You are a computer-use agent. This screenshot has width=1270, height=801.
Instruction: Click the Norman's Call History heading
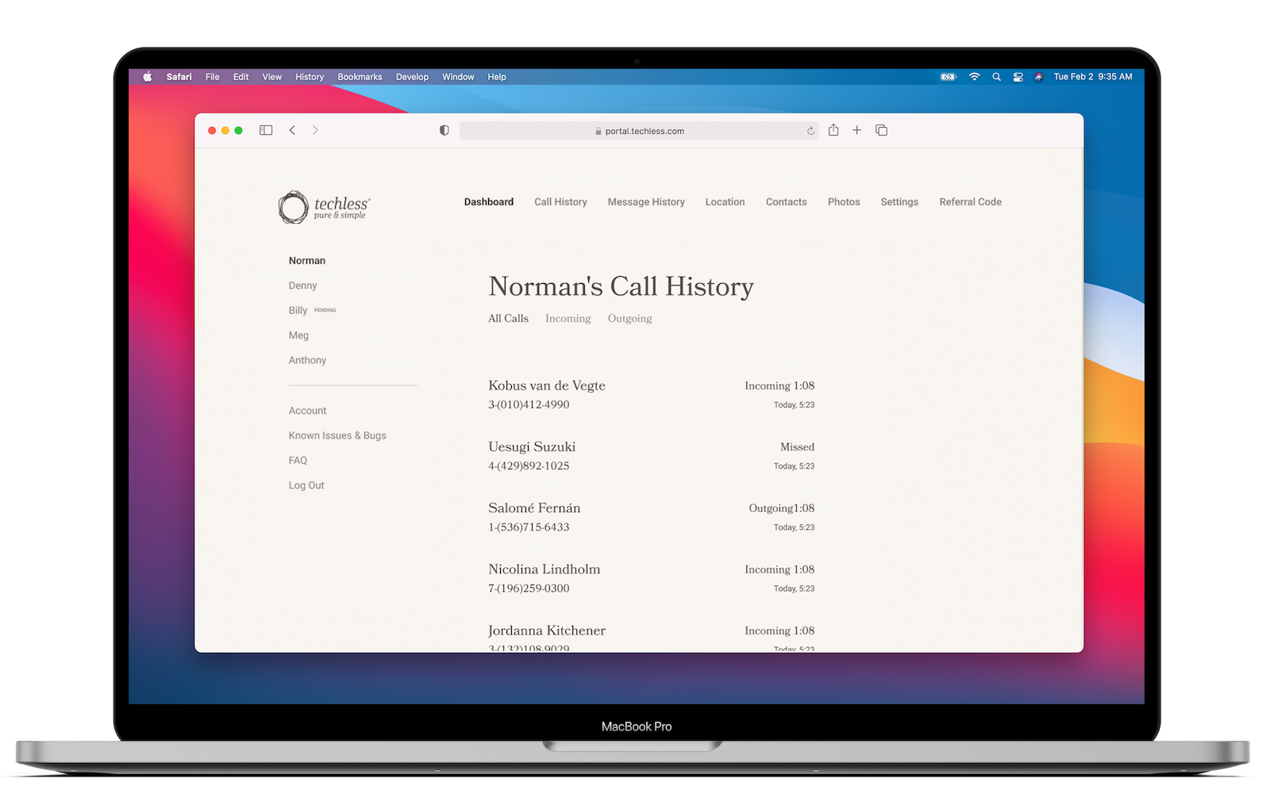click(x=621, y=286)
